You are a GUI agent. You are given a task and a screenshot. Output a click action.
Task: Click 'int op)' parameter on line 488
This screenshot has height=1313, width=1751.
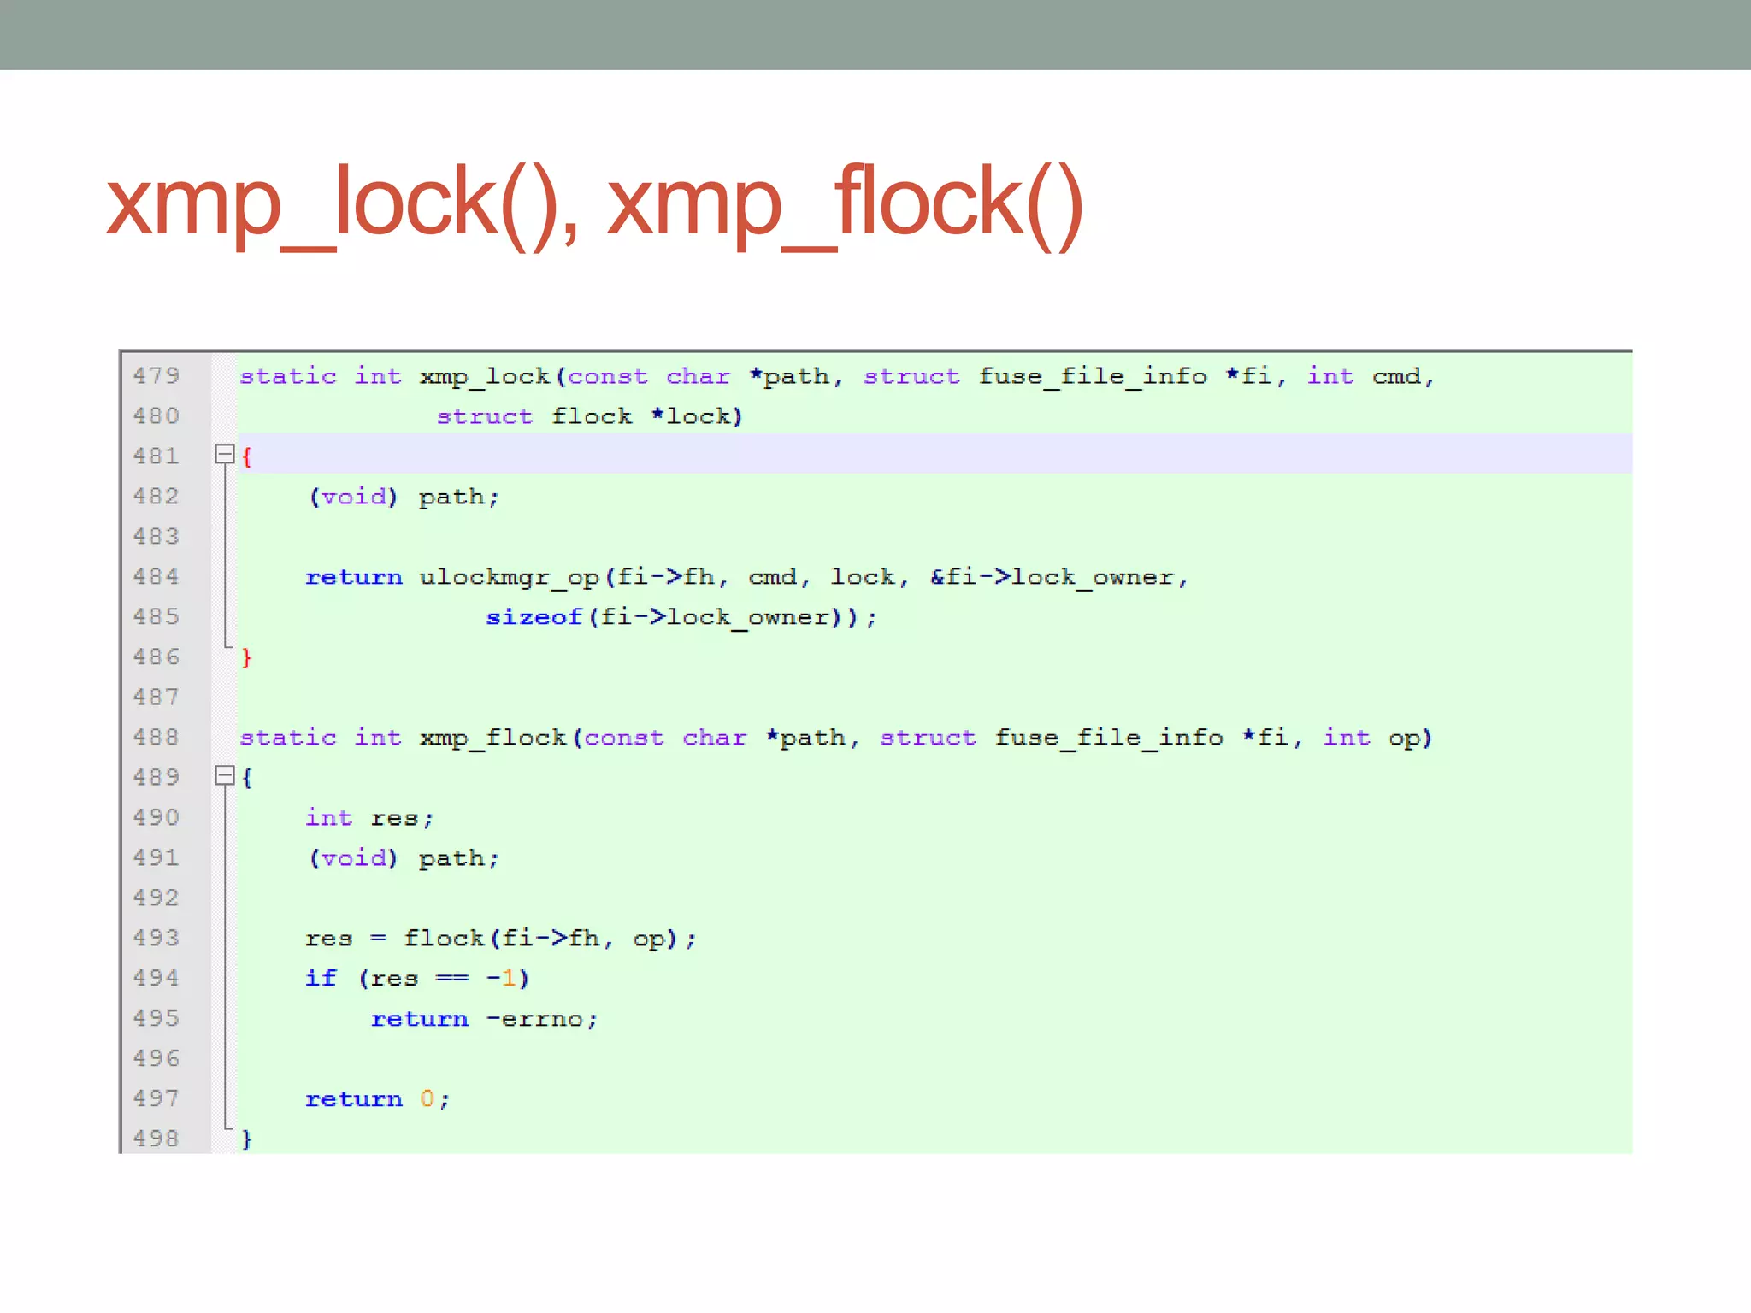click(1378, 738)
